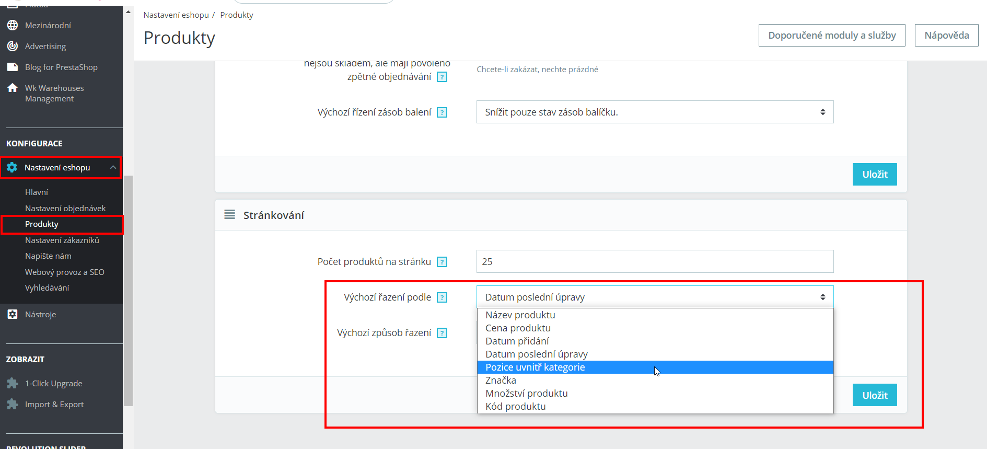Open Hlavní settings submenu item
The width and height of the screenshot is (987, 449).
(37, 192)
